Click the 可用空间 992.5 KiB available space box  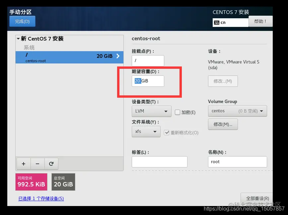(32, 182)
